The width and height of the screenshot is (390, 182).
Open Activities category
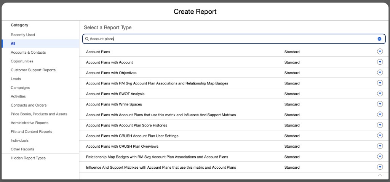(18, 96)
